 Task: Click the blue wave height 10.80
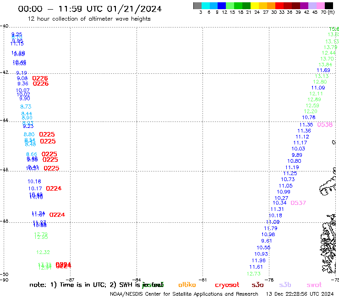[x=294, y=161]
